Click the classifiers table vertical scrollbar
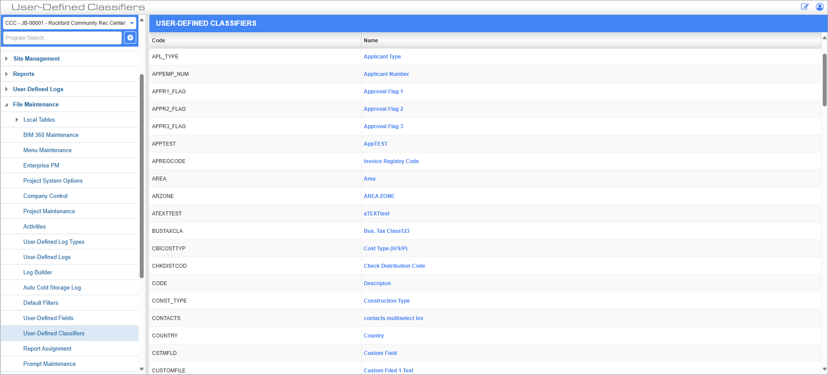This screenshot has height=375, width=828. [x=825, y=80]
